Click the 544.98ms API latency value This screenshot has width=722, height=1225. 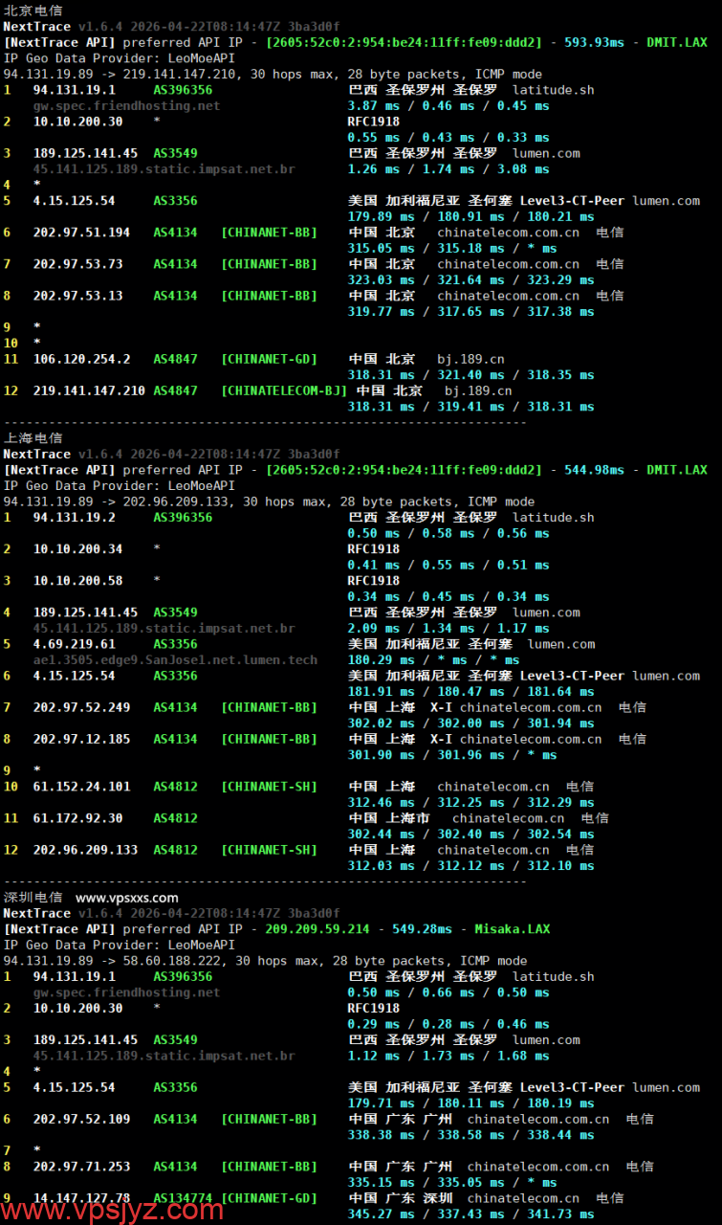tap(594, 470)
